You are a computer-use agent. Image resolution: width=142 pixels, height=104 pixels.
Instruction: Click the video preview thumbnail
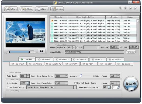pos(25,32)
